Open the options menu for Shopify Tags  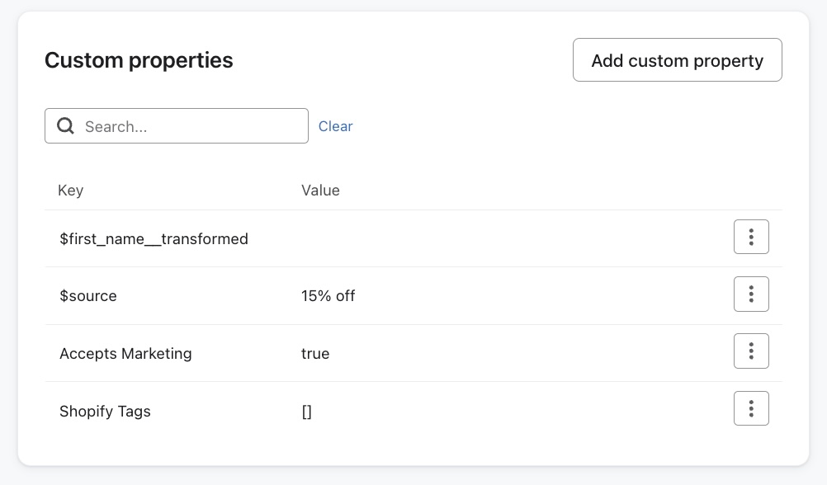(751, 407)
